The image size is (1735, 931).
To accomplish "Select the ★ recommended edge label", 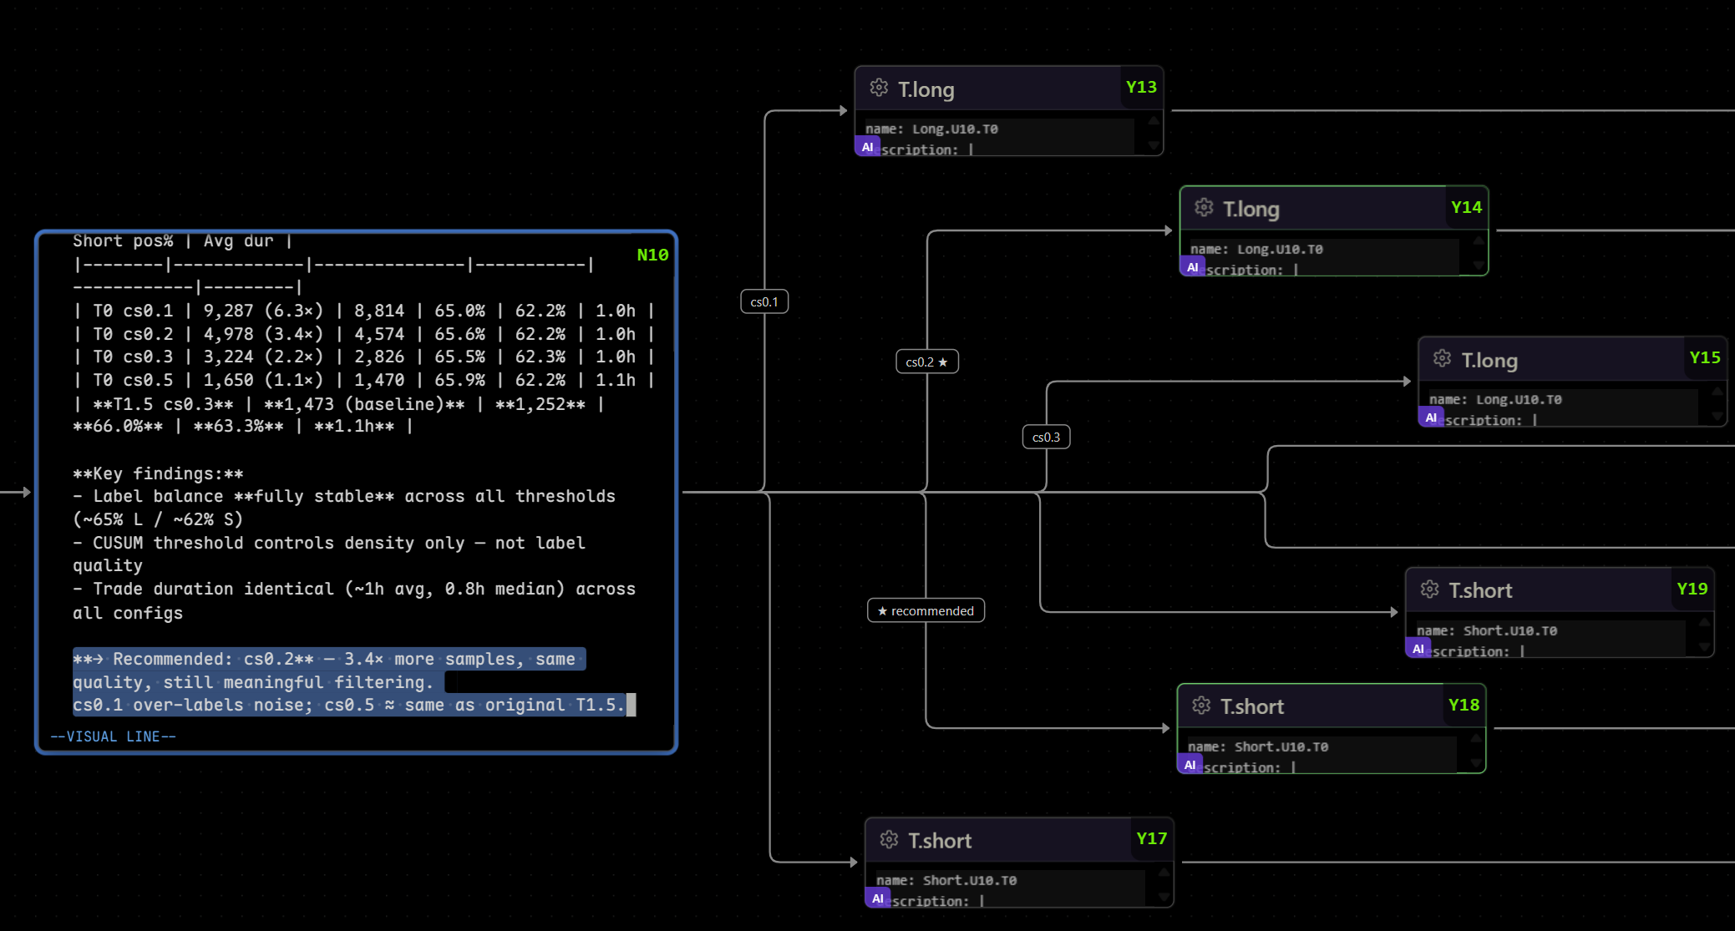I will (x=926, y=610).
